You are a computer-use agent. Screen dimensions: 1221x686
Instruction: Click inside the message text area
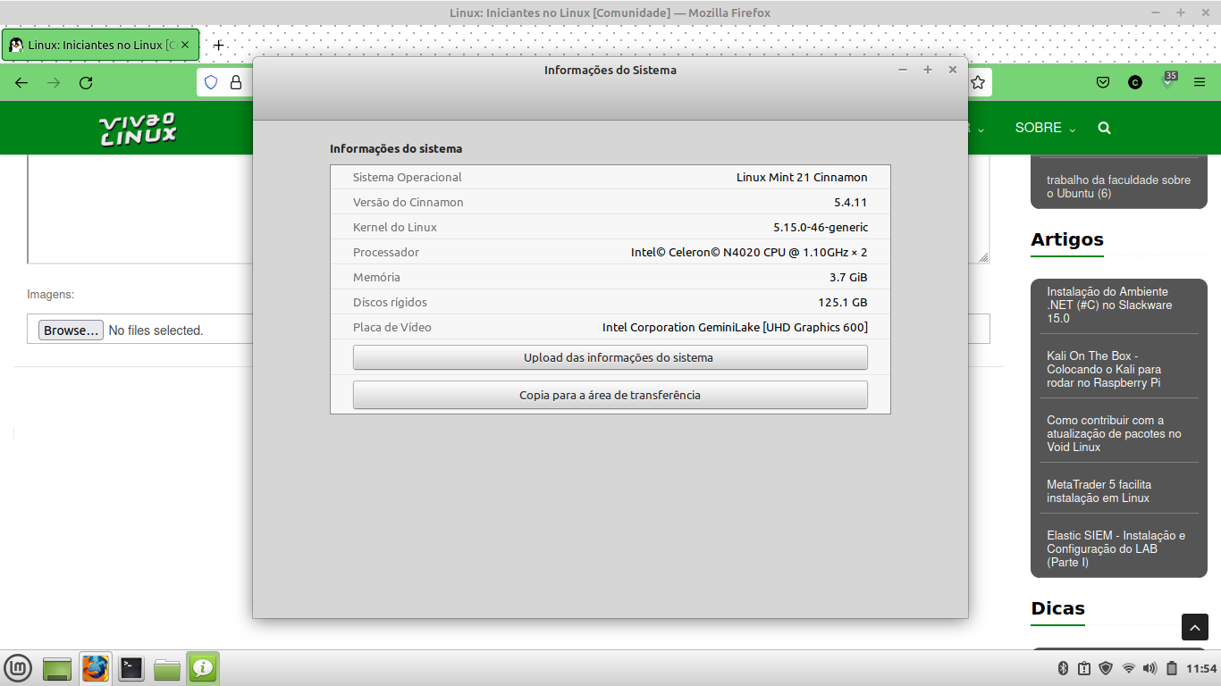(140, 209)
